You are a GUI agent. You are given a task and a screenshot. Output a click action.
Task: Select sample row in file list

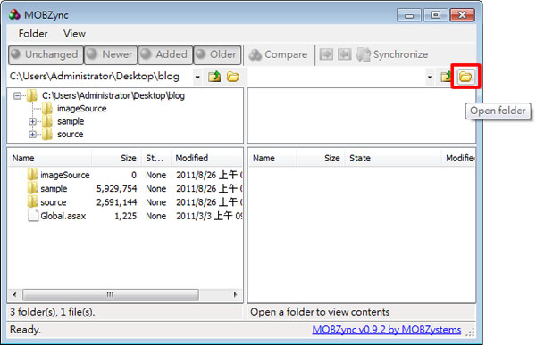[125, 189]
